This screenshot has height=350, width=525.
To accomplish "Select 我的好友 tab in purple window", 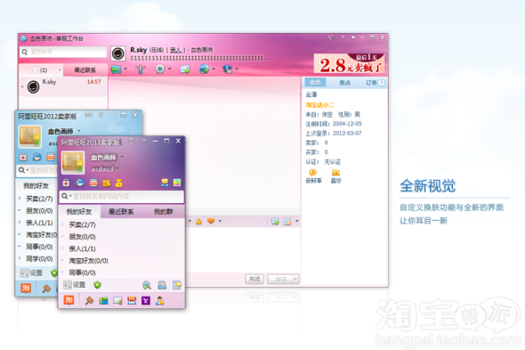I will (79, 212).
